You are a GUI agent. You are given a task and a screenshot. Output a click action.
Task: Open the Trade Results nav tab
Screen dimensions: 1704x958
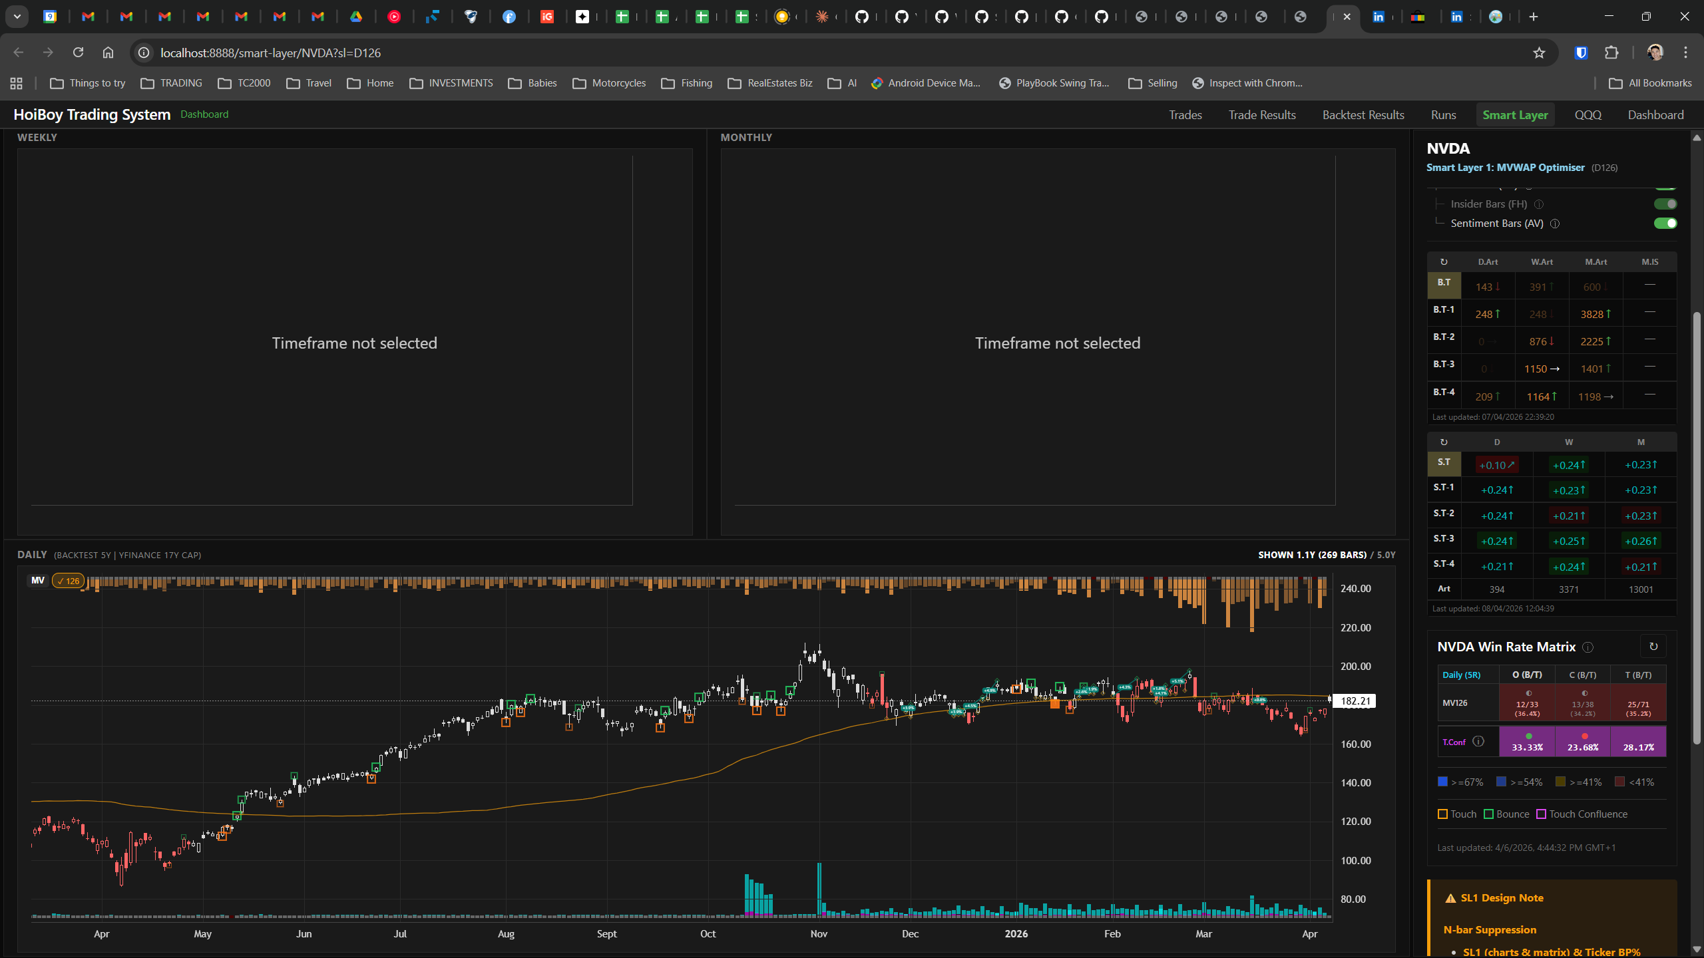coord(1262,115)
